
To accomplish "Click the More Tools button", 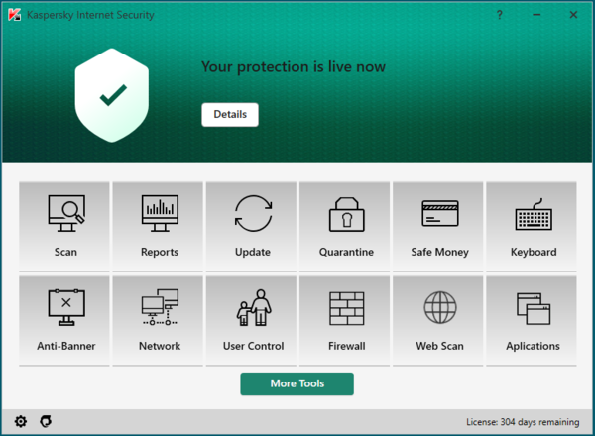I will (x=297, y=383).
